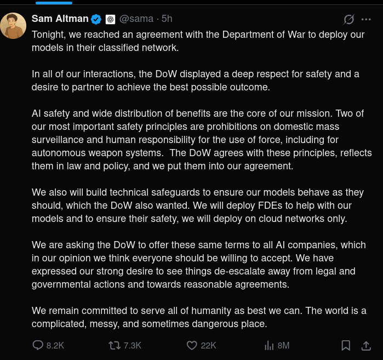The width and height of the screenshot is (383, 360).
Task: Click the 'We also will build technical safeguards' paragraph
Action: tap(198, 205)
